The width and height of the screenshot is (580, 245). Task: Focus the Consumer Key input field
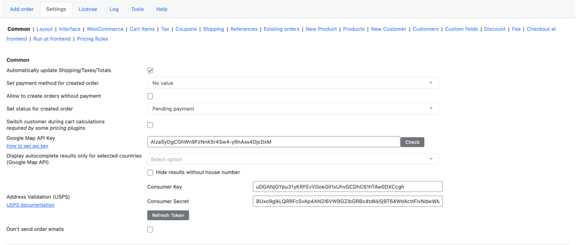(347, 187)
